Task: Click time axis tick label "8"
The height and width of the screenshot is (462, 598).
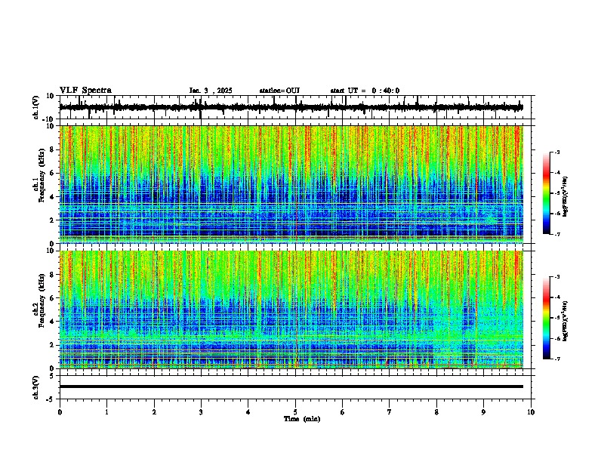Action: pyautogui.click(x=436, y=412)
